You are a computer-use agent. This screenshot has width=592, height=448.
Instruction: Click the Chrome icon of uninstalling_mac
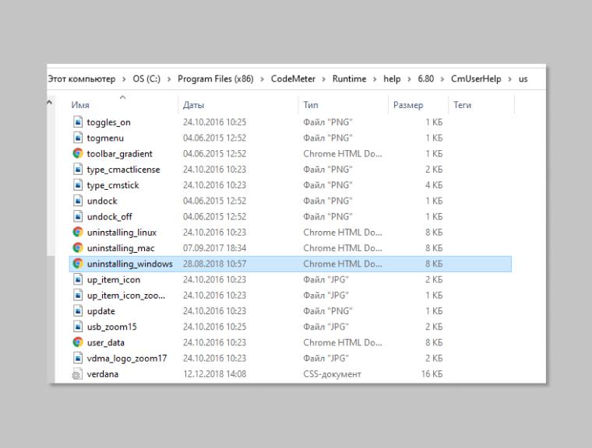tap(77, 248)
